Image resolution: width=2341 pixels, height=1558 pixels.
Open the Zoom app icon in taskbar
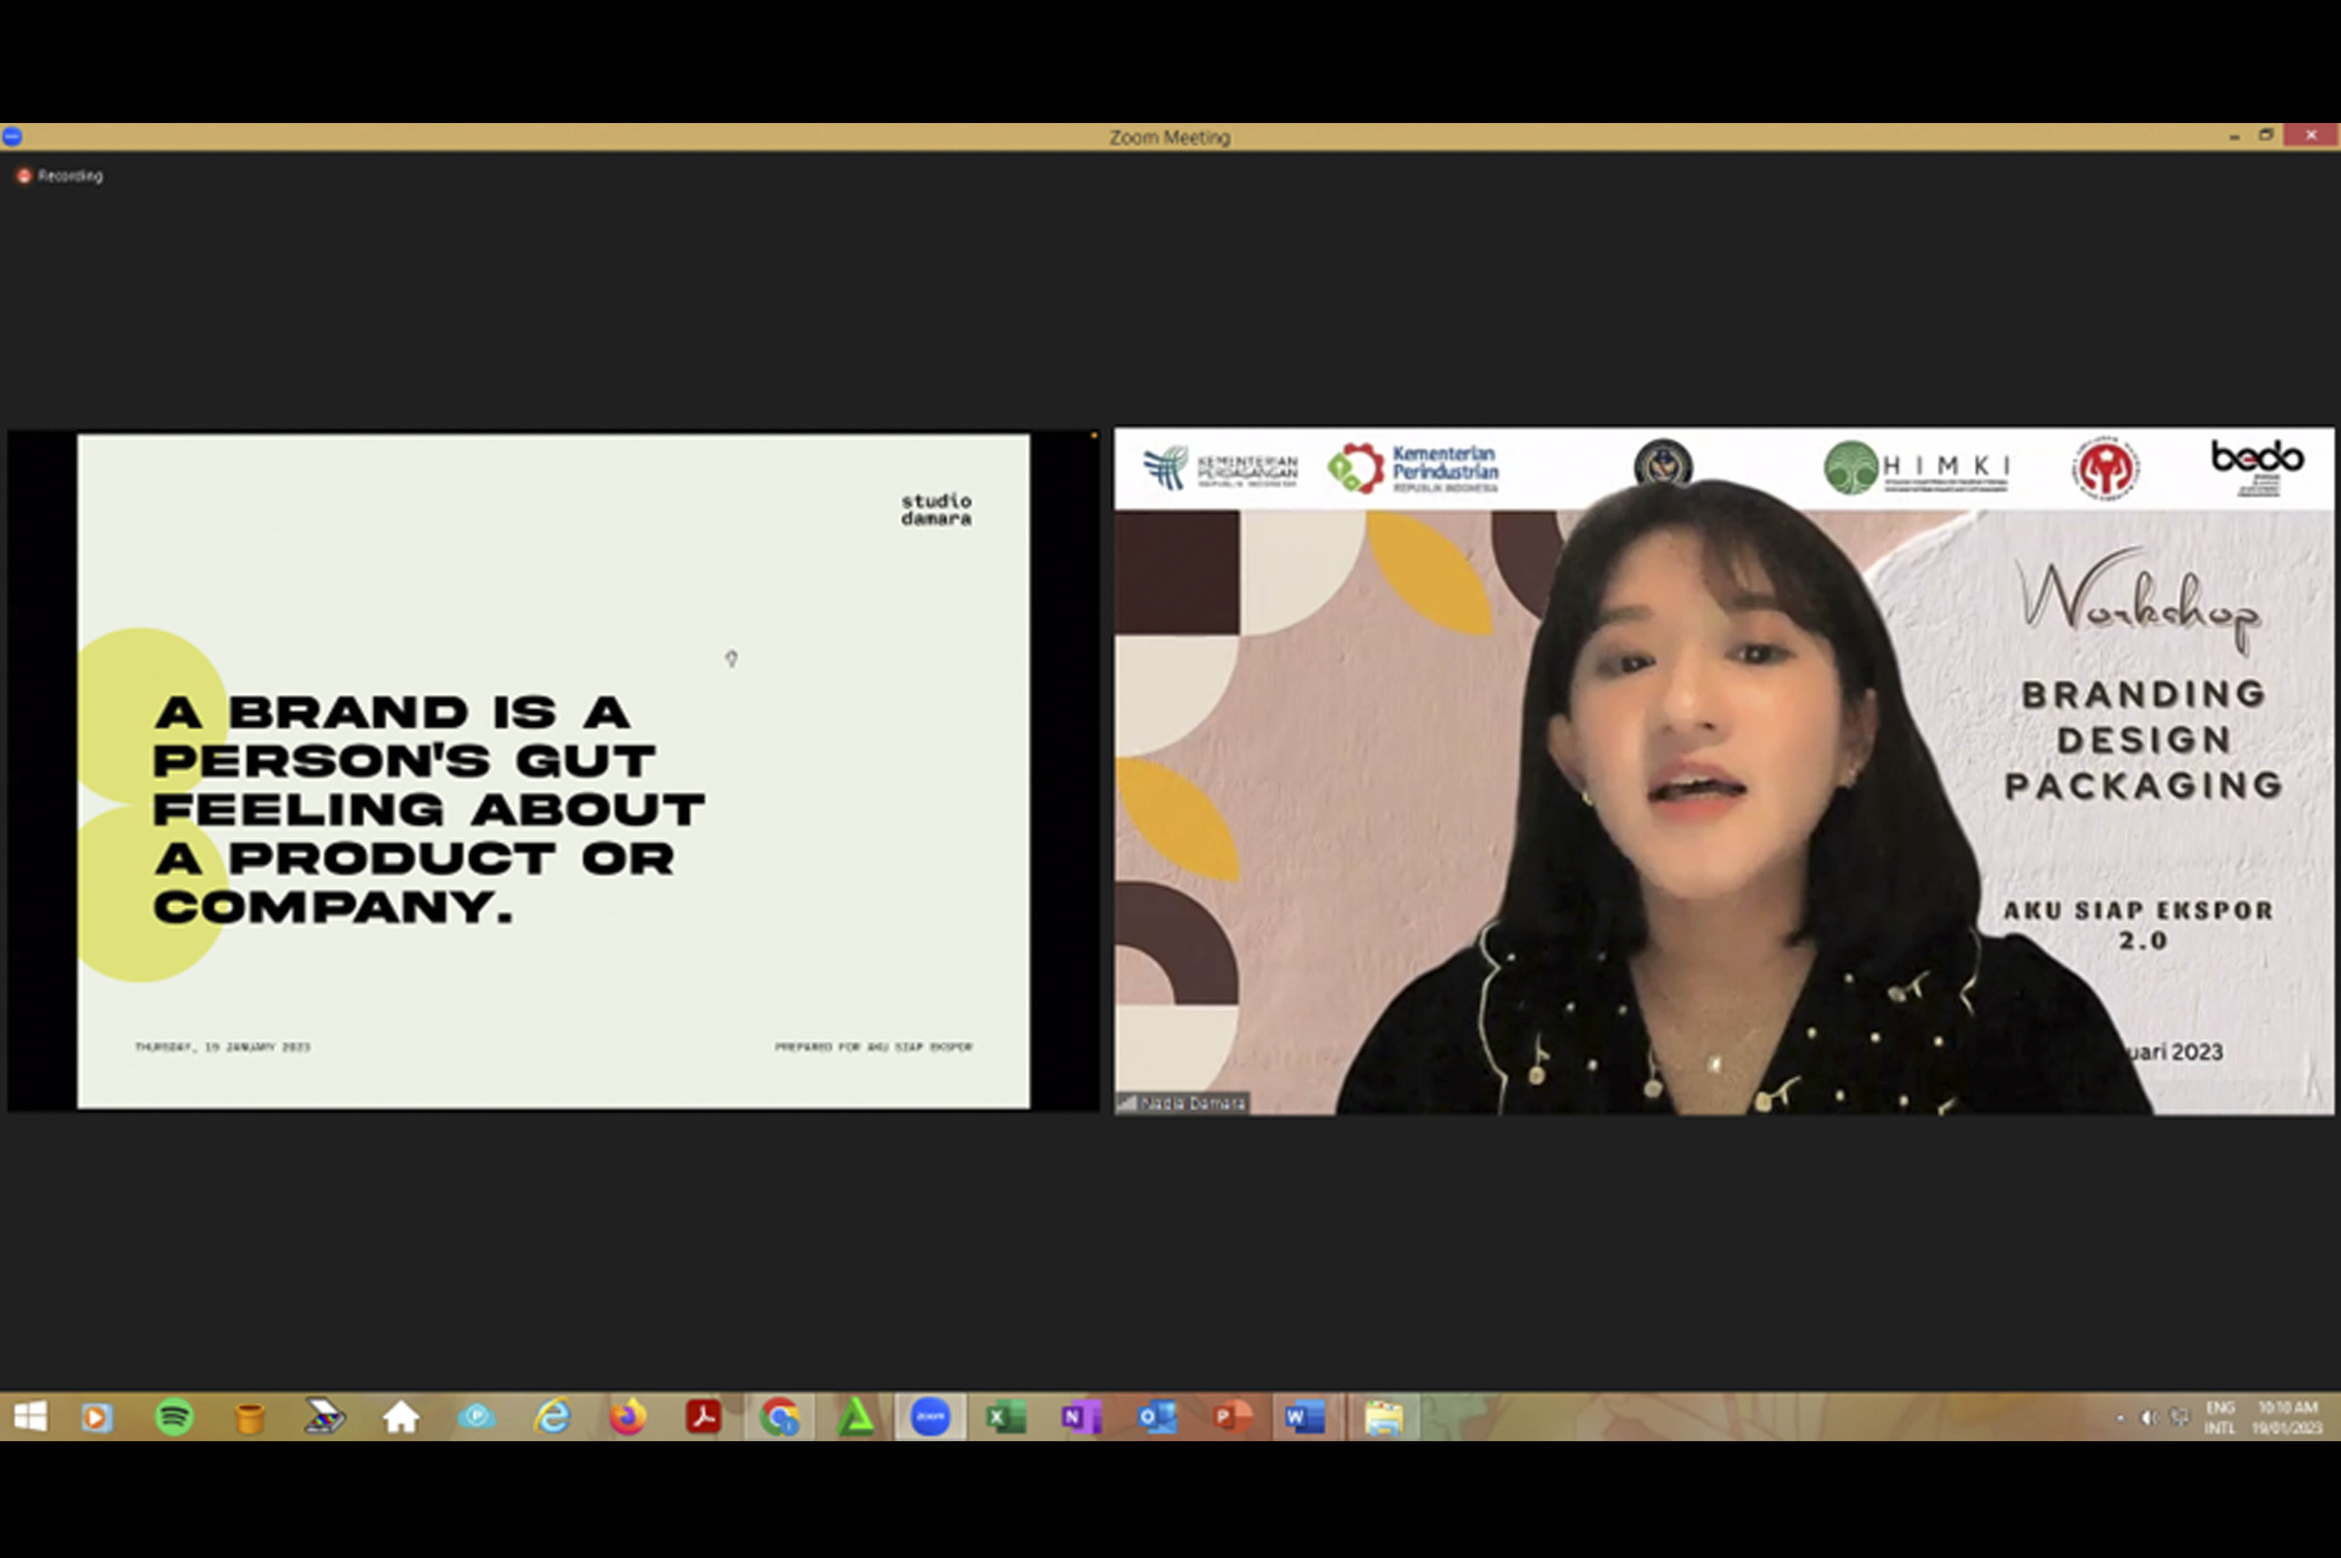[x=930, y=1416]
